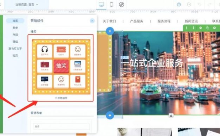This screenshot has height=136, width=220.
Task: Move the banner module up
Action: click(x=187, y=28)
